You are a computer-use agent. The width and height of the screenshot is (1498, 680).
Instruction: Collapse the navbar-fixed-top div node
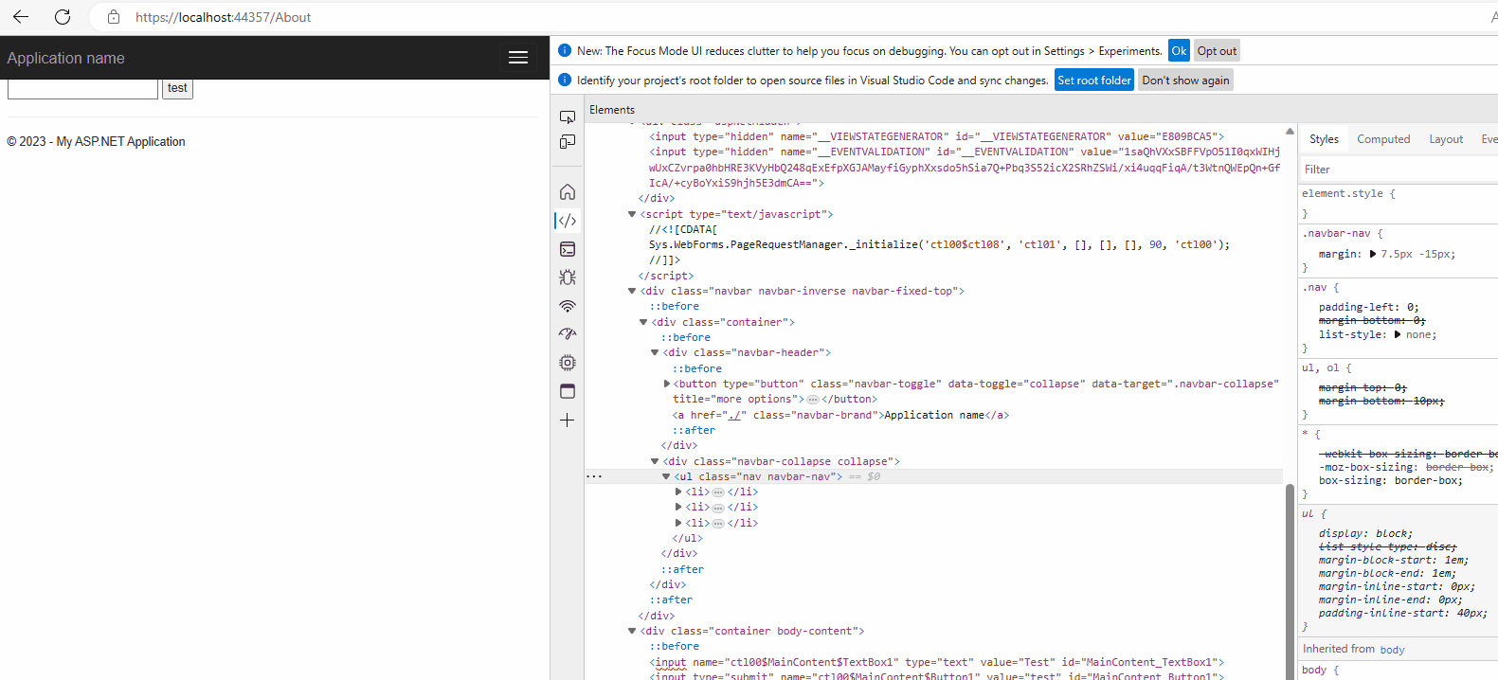click(x=632, y=291)
